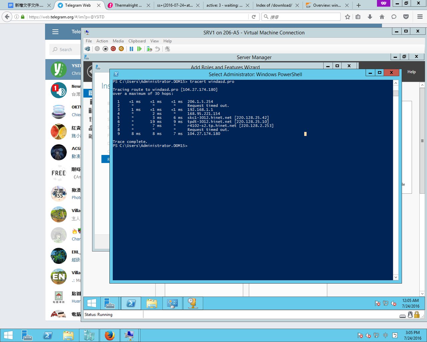Click the orange Save state icon

[x=121, y=49]
